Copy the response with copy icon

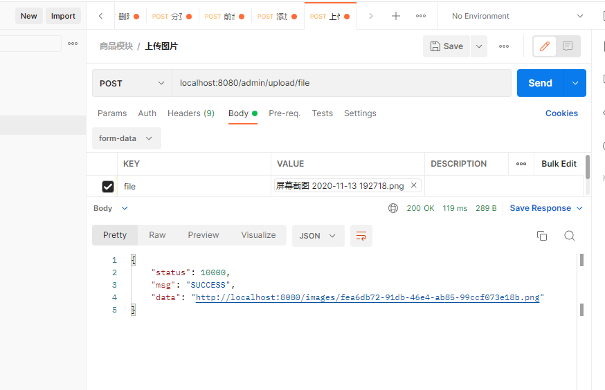pyautogui.click(x=542, y=236)
